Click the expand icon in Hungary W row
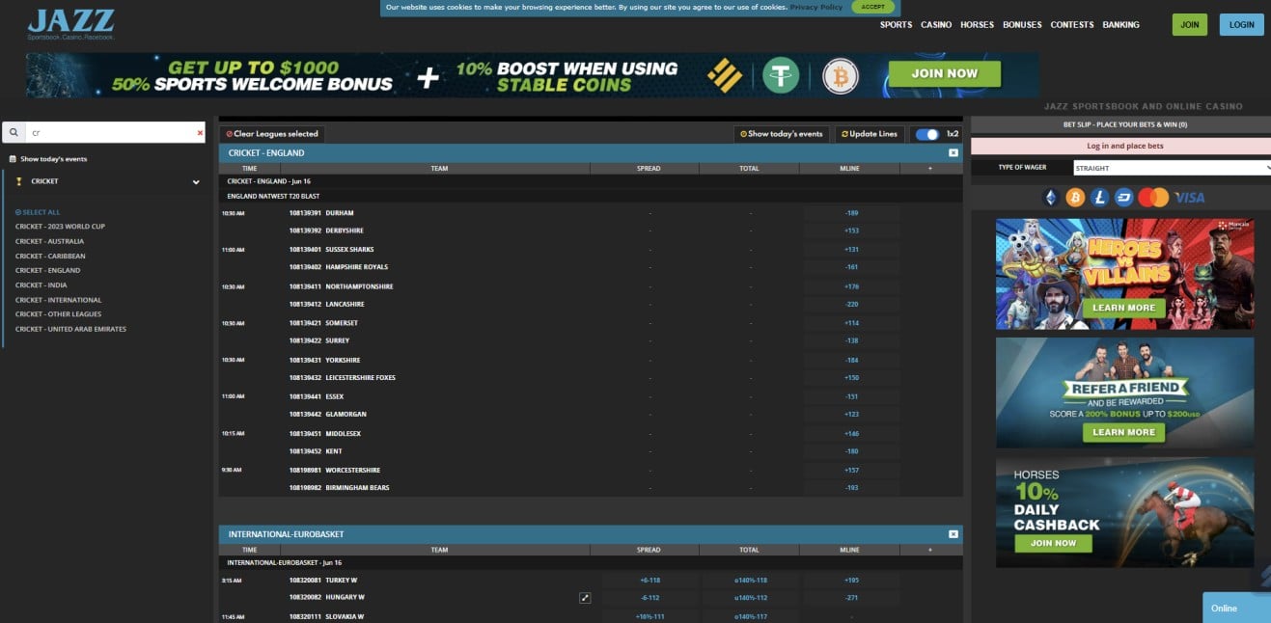 (584, 598)
